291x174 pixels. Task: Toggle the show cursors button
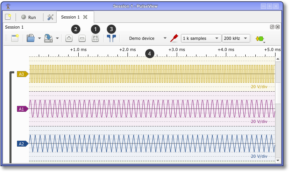(112, 38)
